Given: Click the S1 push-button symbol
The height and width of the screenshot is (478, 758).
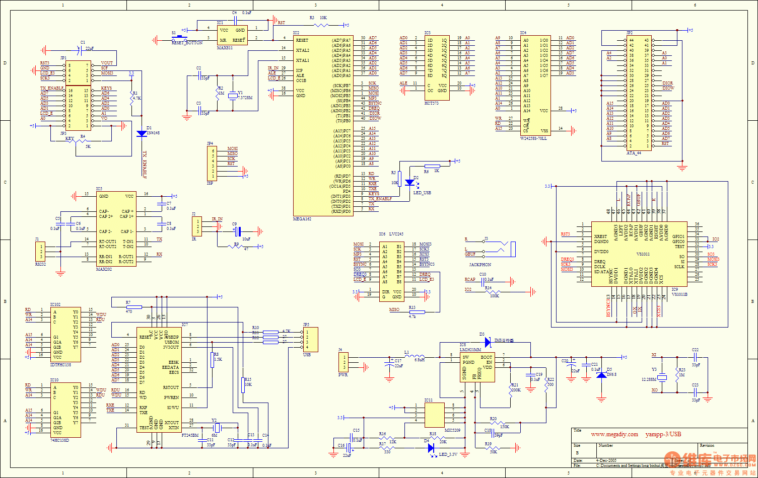Looking at the screenshot, I should coord(179,39).
